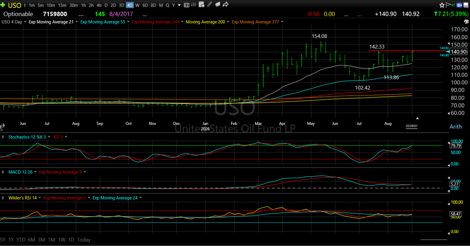Select the 4D interval
Viewport: 470px width, 246px height.
click(130, 5)
